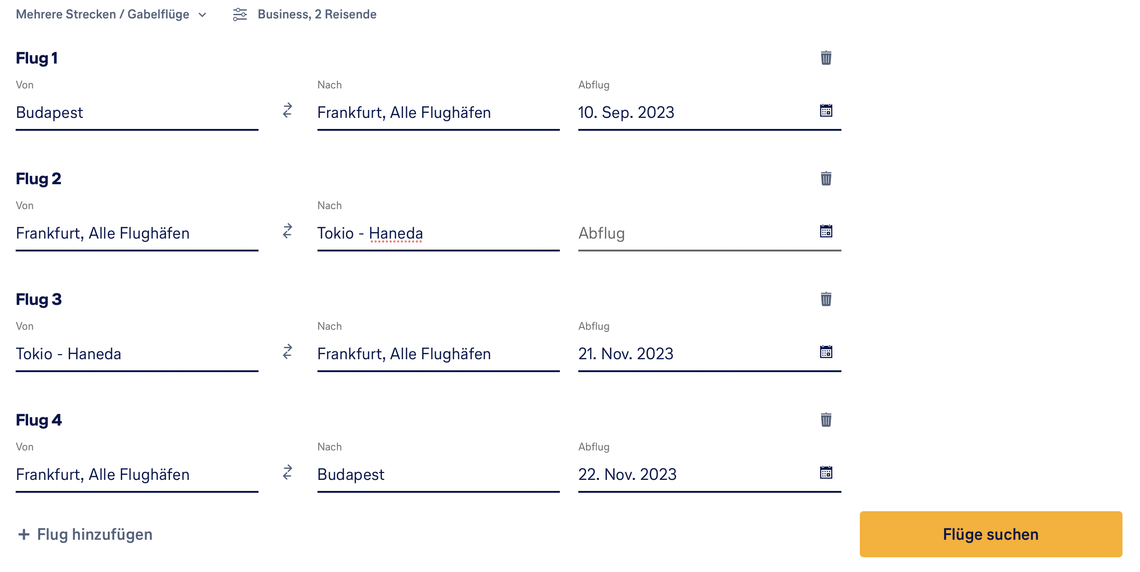Swap Tokio and Frankfurt in Flug 3

[288, 352]
